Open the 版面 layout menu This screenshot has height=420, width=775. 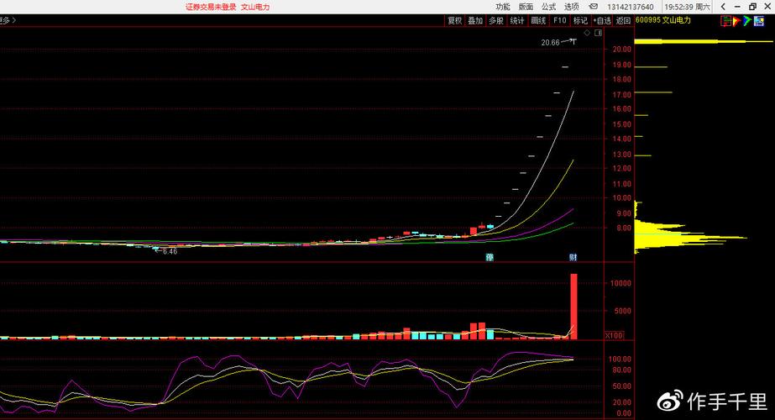[526, 7]
